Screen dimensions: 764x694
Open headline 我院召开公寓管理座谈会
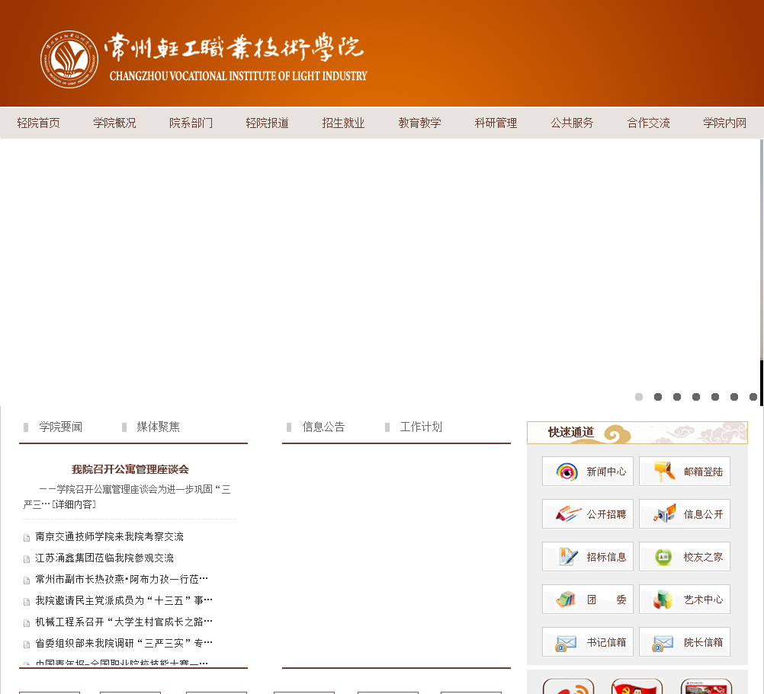(130, 469)
